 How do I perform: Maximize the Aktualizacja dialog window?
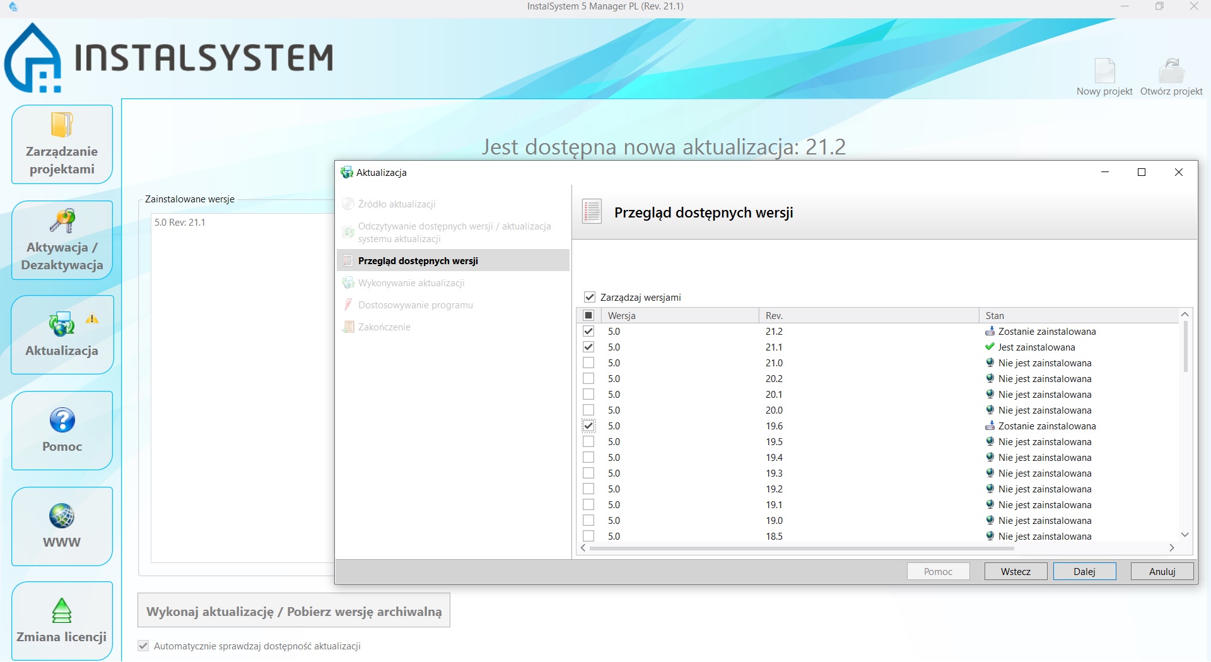point(1141,172)
